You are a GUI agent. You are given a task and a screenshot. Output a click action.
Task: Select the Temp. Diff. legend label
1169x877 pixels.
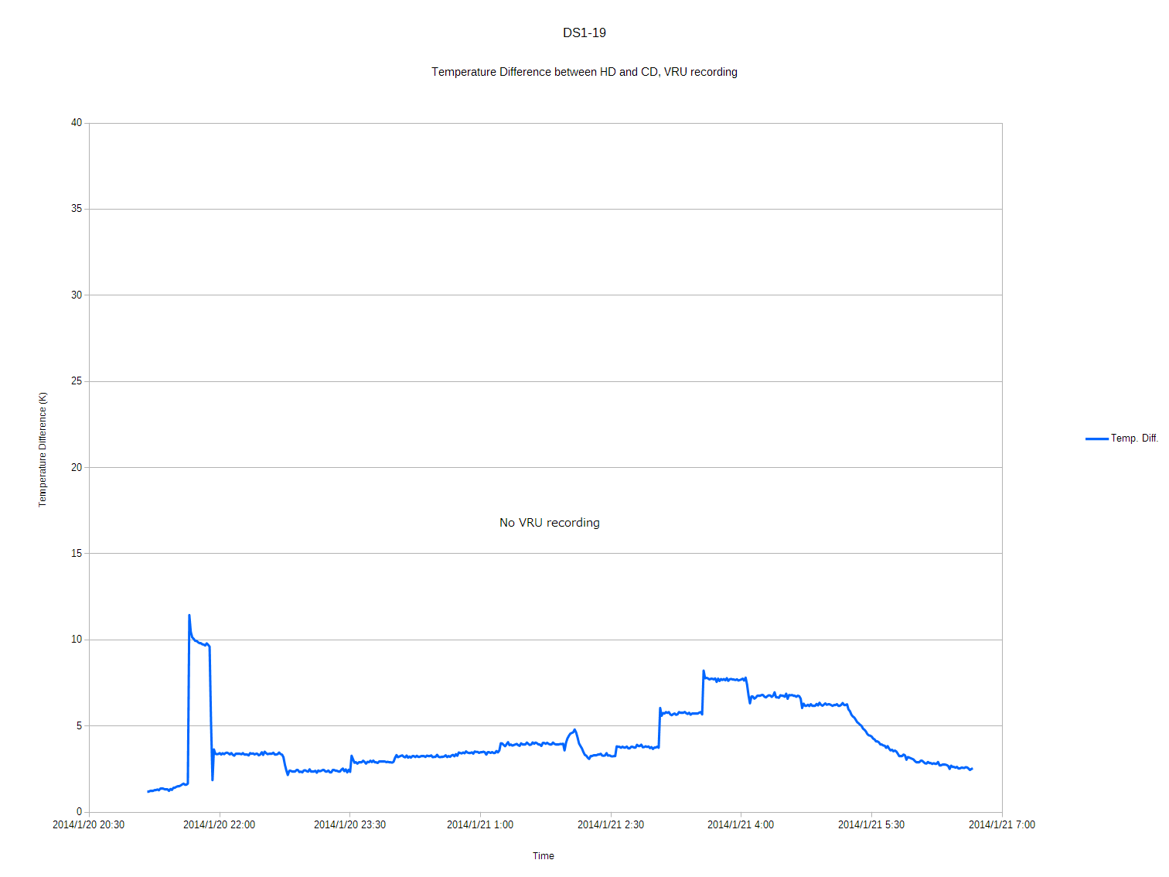[x=1134, y=438]
